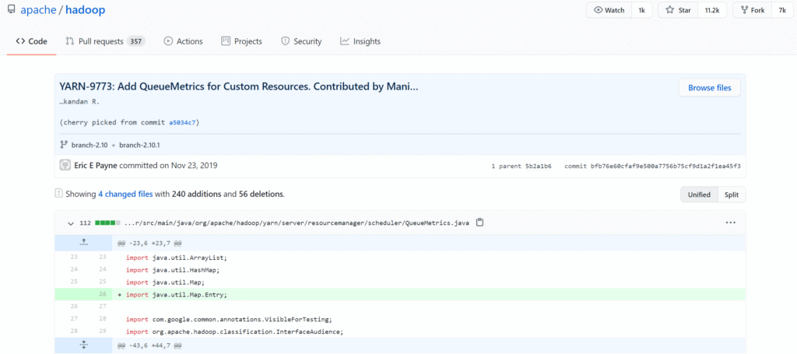Open the Projects tab
The image size is (797, 354).
pos(241,42)
